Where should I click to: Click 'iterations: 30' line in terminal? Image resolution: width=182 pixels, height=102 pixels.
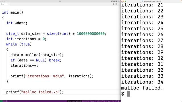coord(142,58)
